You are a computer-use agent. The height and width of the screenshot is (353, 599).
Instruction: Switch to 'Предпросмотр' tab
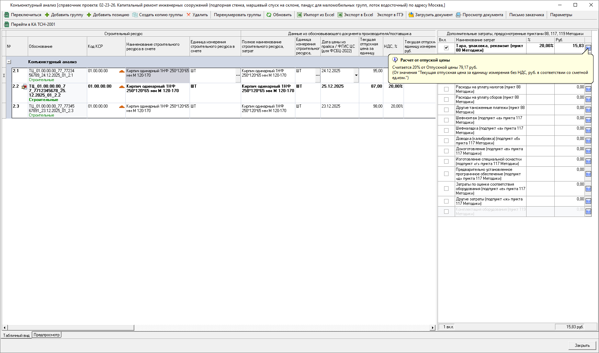point(47,335)
